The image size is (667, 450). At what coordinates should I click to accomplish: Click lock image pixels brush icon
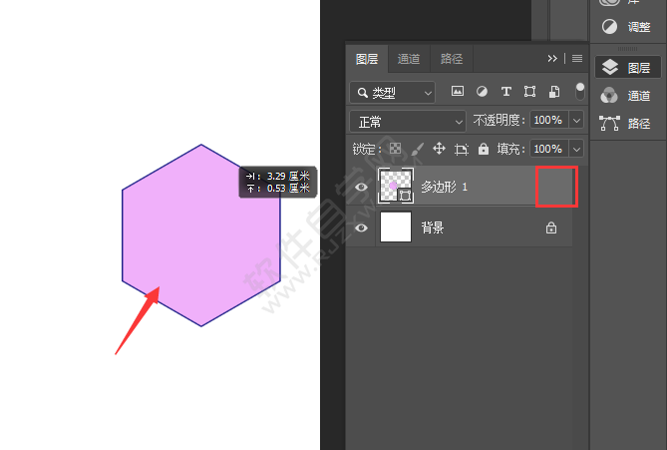point(417,149)
